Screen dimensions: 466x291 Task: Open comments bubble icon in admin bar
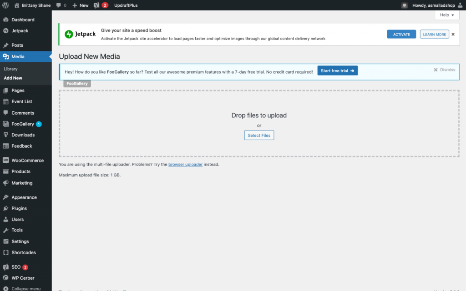[59, 5]
